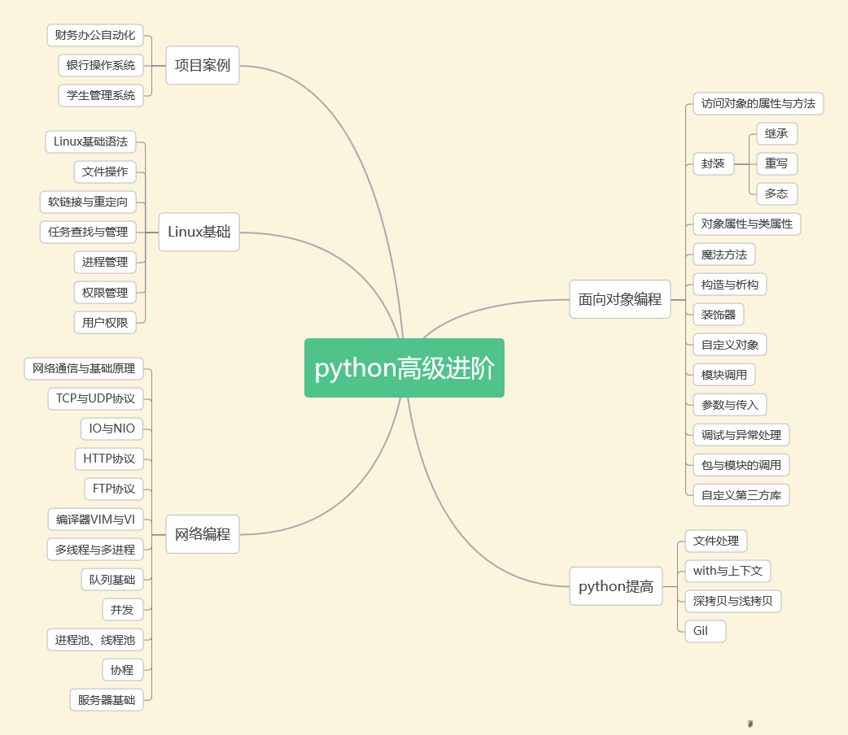Click the 访问对象的属性与方法 node

point(758,104)
